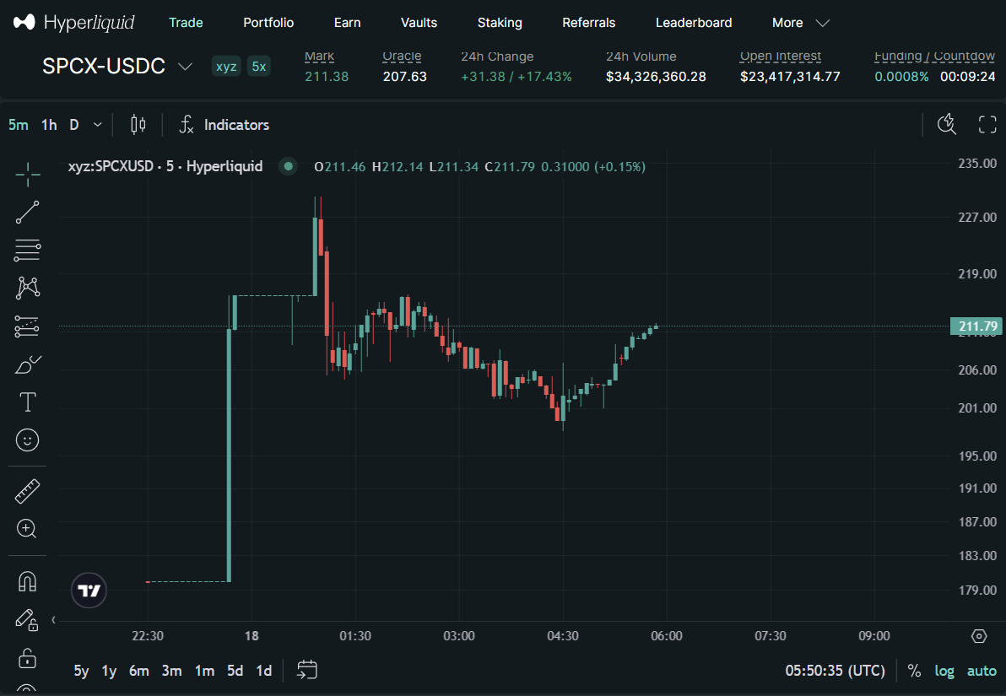Image resolution: width=1006 pixels, height=696 pixels.
Task: Open the SPCX-USDC pair selector dropdown
Action: tap(117, 66)
